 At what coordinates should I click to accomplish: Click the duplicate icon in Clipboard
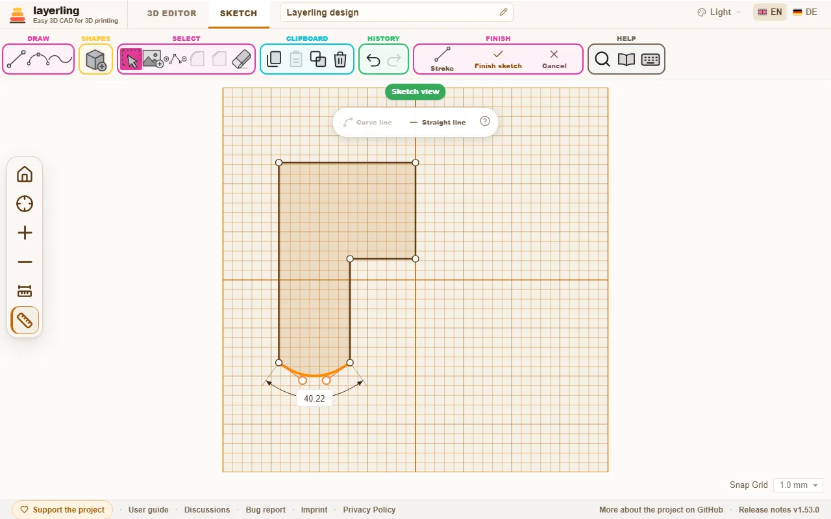pos(318,60)
